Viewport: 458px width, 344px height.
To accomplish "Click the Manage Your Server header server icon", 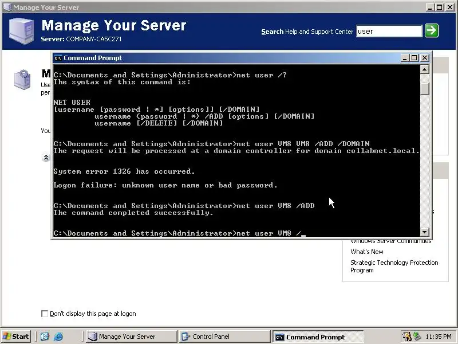I will (x=21, y=31).
